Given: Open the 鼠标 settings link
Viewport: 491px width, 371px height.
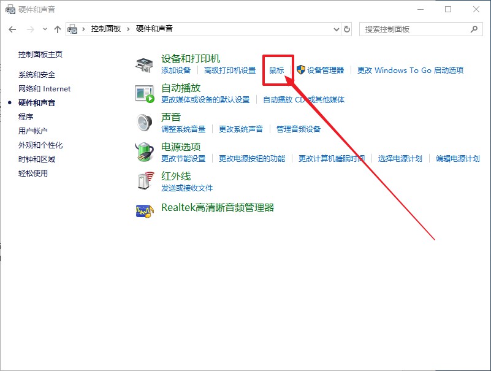Looking at the screenshot, I should click(276, 70).
